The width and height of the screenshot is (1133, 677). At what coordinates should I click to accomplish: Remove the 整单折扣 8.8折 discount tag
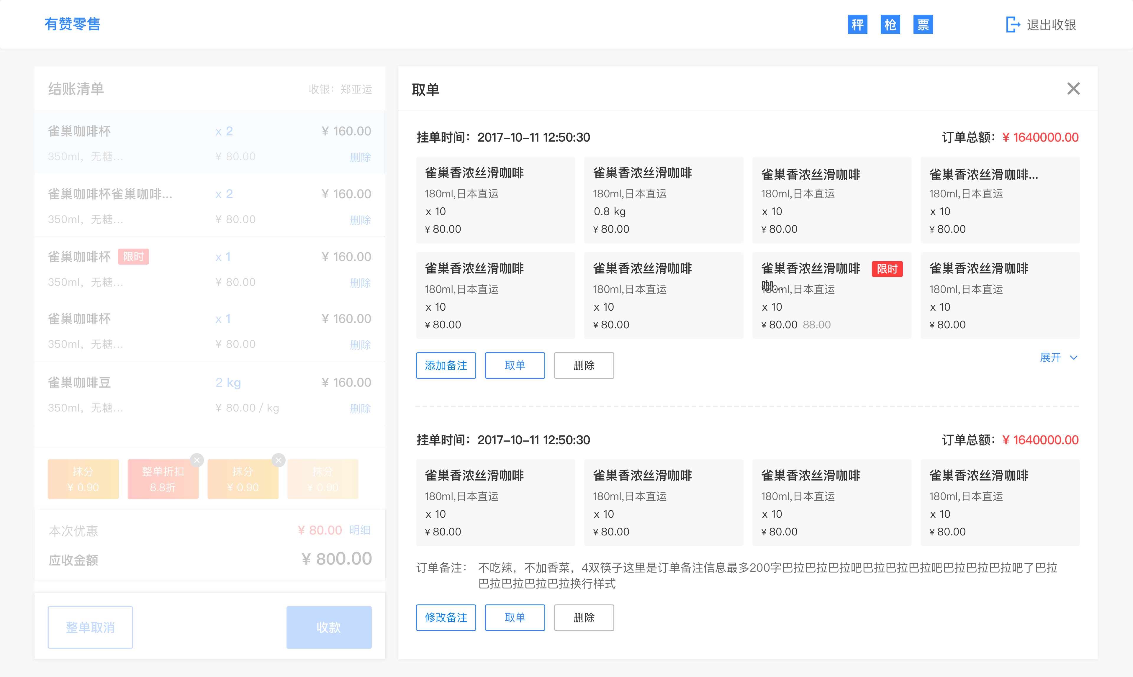coord(197,460)
